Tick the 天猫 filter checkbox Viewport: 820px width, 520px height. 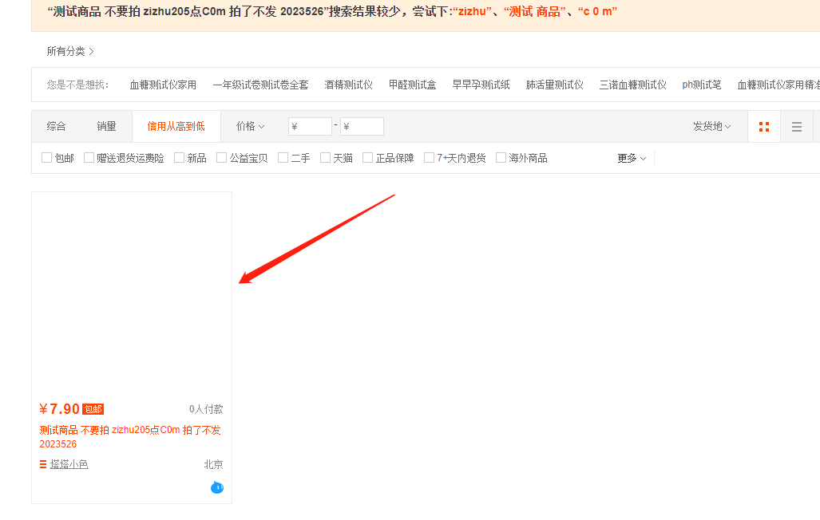(x=326, y=158)
